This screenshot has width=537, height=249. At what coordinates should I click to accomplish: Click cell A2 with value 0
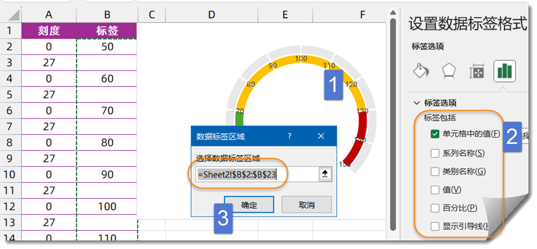[x=49, y=47]
